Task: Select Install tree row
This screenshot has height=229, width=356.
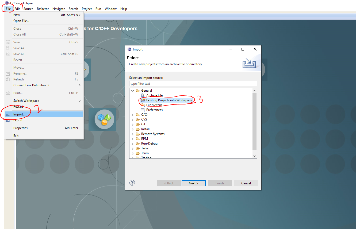Action: click(145, 129)
